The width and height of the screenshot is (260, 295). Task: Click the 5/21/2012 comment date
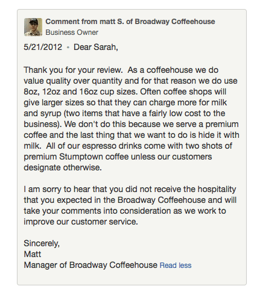(43, 47)
